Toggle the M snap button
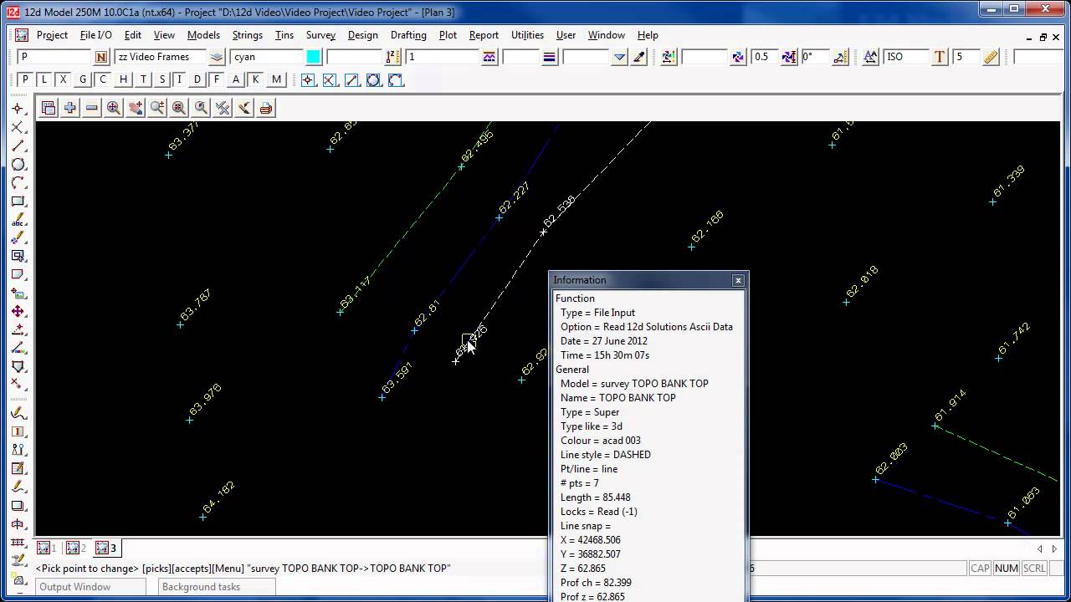Screen dimensions: 1071x602 (x=276, y=79)
